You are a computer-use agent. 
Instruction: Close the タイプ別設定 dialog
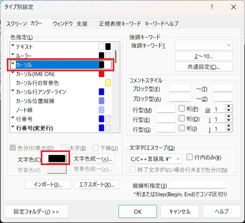click(233, 7)
